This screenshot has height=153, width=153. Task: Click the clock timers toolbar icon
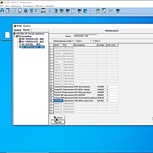click(26, 11)
